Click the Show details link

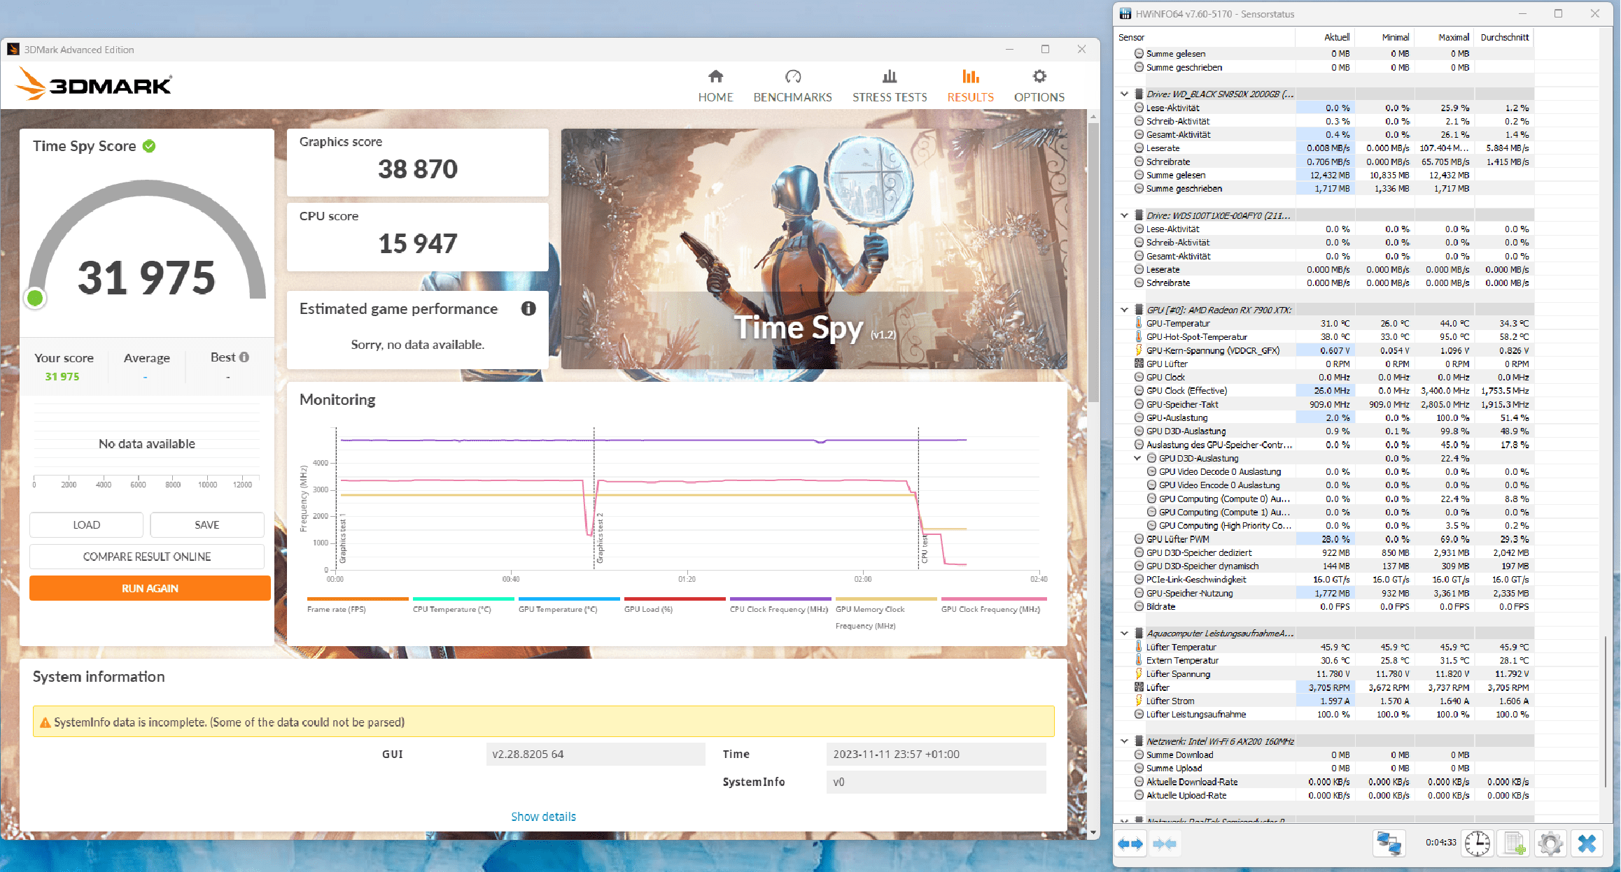click(543, 817)
